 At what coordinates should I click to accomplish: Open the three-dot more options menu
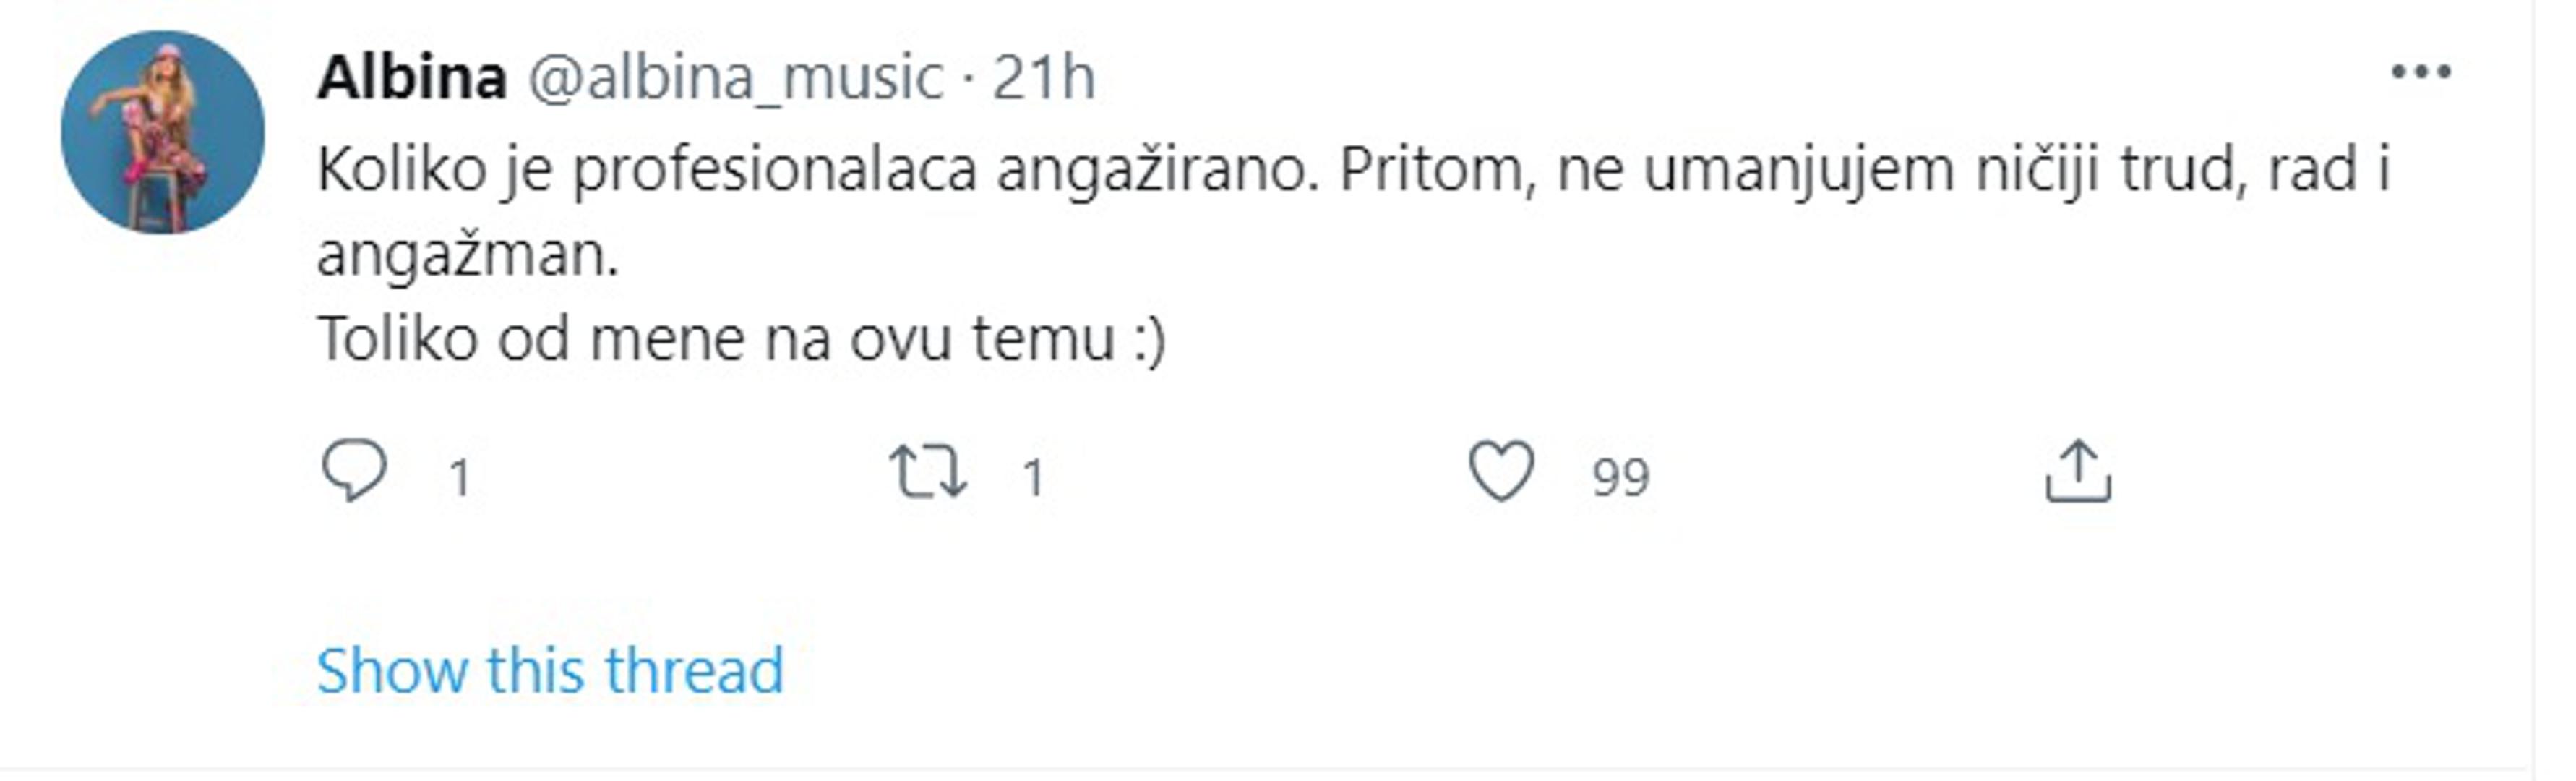2421,72
